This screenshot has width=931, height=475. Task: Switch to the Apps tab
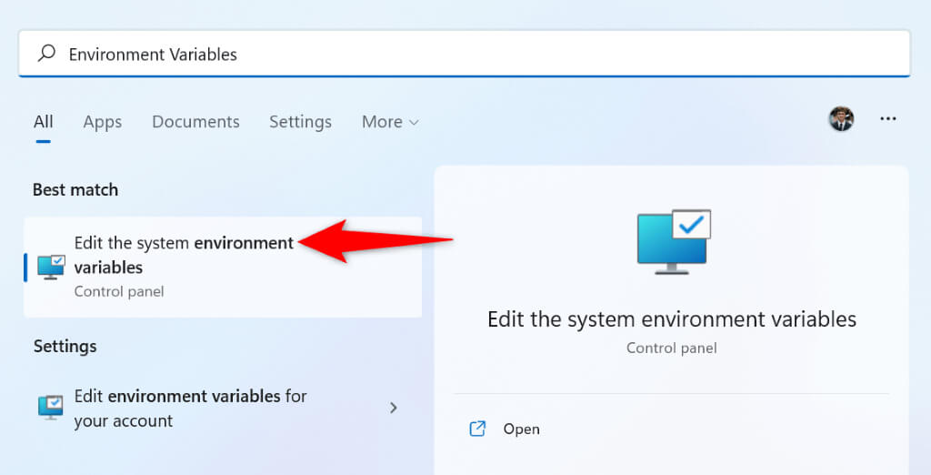tap(102, 122)
